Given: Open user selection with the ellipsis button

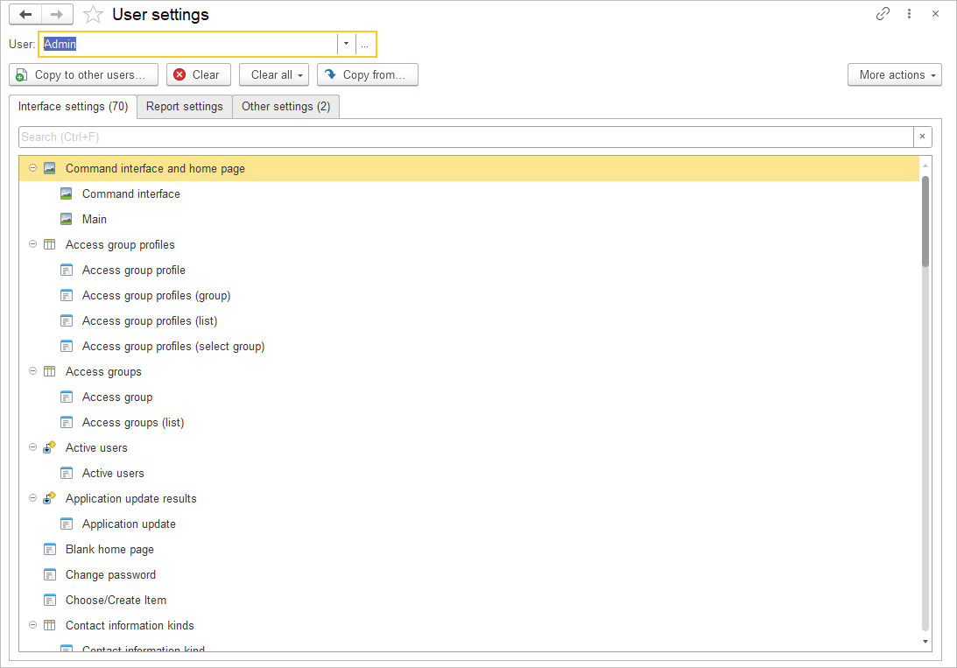Looking at the screenshot, I should [365, 44].
